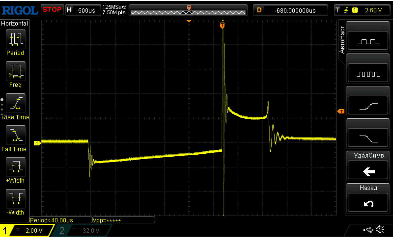393x238 pixels.
Task: Click the waveform memory position overview bar
Action: pyautogui.click(x=188, y=11)
